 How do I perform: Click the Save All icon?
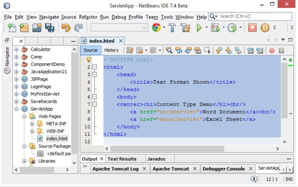pos(50,28)
